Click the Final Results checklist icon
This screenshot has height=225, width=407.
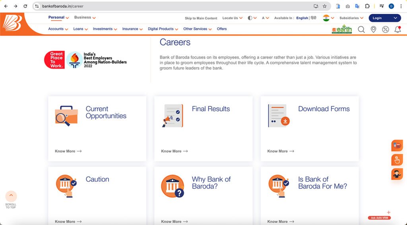[172, 115]
